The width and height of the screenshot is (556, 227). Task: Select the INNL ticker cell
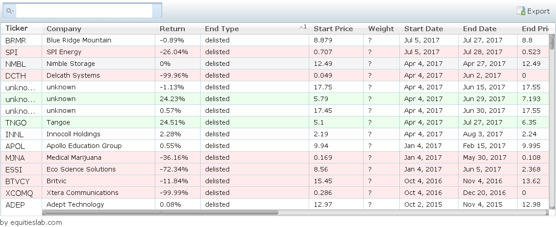pos(21,134)
